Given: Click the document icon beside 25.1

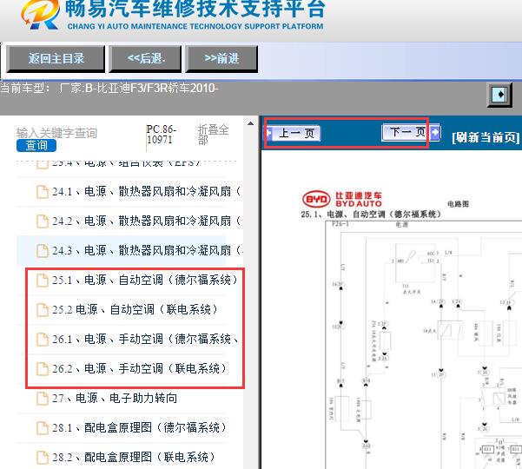Looking at the screenshot, I should (43, 281).
